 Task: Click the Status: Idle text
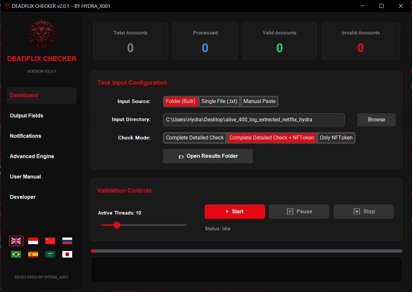point(218,229)
